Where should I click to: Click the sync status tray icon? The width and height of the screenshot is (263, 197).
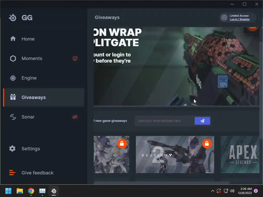point(219,191)
